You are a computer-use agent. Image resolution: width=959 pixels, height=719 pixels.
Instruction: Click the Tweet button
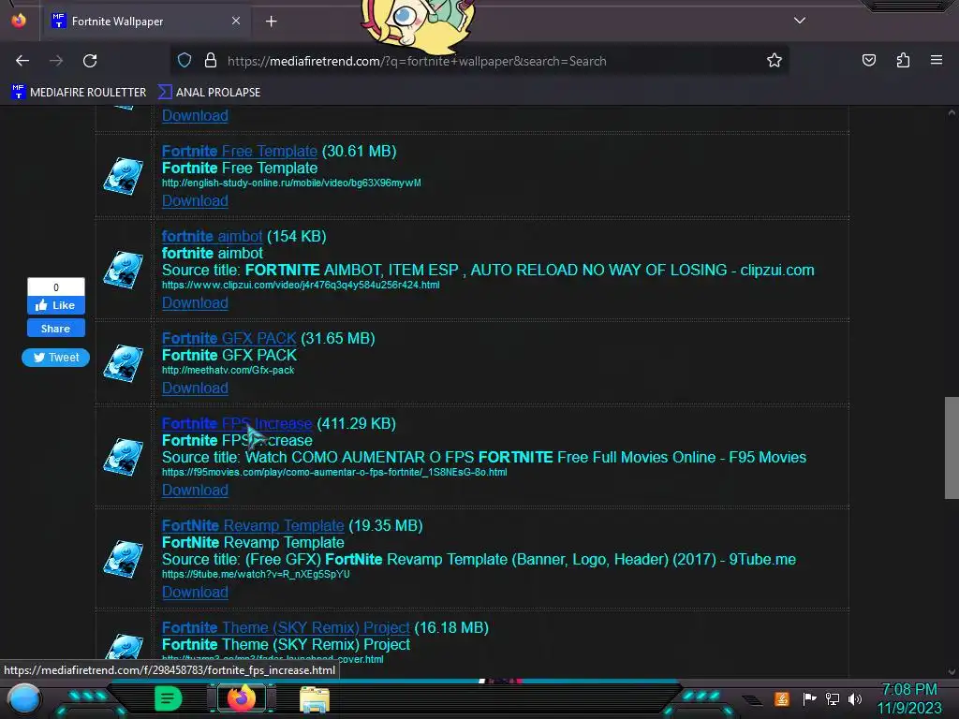click(x=55, y=357)
